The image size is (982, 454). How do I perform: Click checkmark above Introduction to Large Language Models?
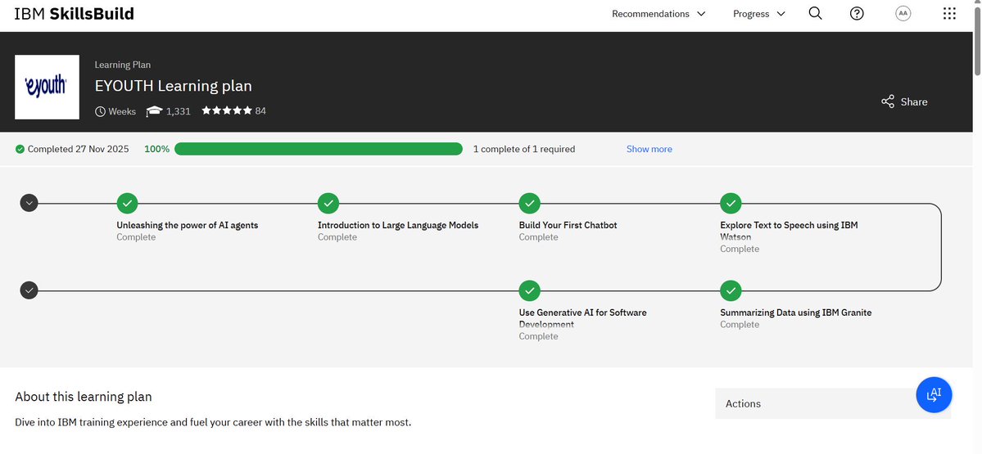[328, 203]
